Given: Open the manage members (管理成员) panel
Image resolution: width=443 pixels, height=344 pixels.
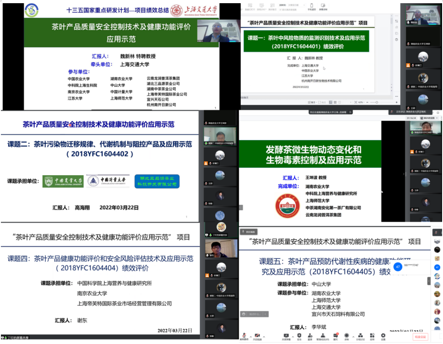Looking at the screenshot, I should [323, 336].
